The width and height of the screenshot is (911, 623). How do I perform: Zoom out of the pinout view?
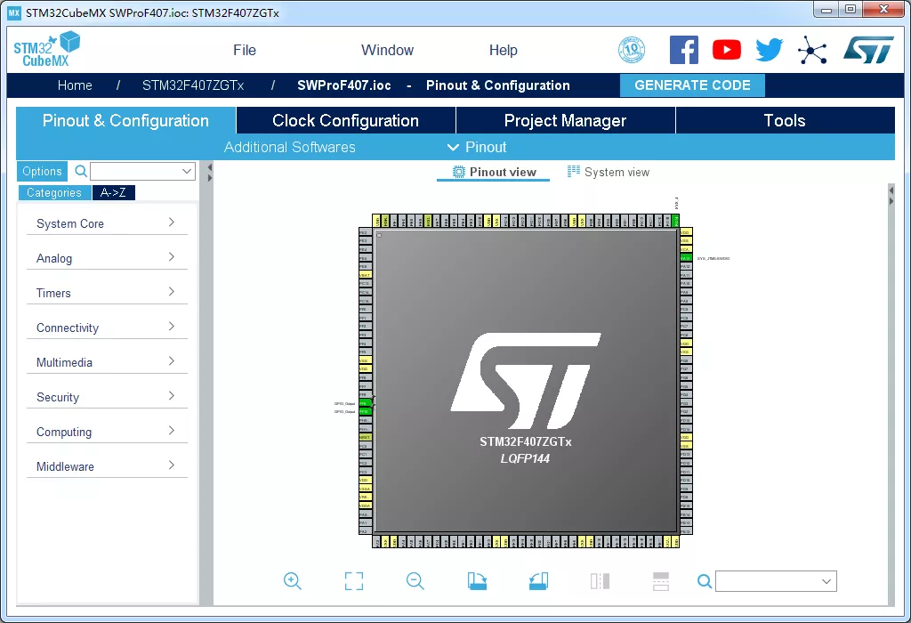coord(415,581)
